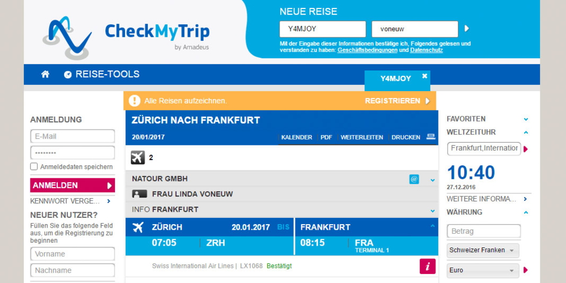Image resolution: width=566 pixels, height=283 pixels.
Task: Open the Schweizer Franken currency dropdown
Action: (x=483, y=250)
